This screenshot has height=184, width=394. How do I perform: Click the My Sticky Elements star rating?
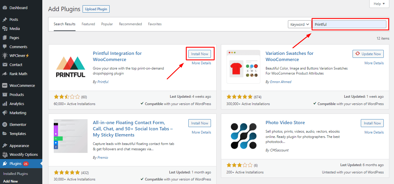tap(67, 172)
